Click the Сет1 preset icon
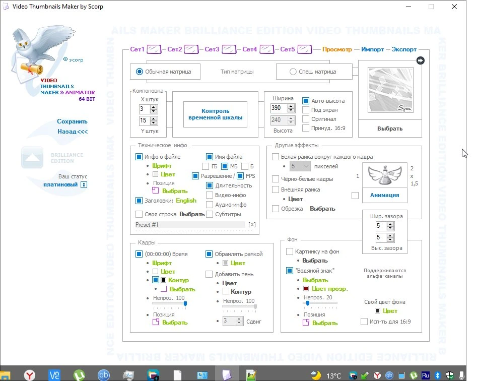The height and width of the screenshot is (381, 478). (154, 49)
